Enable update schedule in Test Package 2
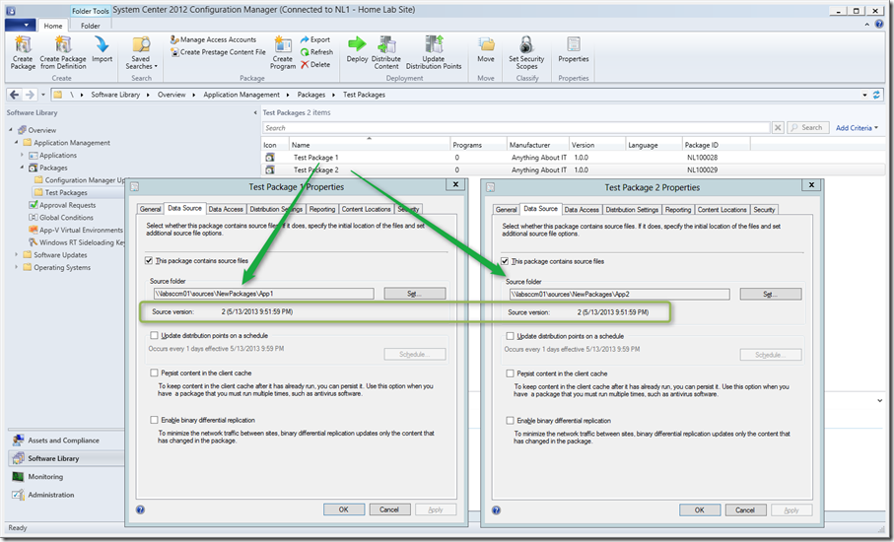Screen dimensions: 894x542 510,336
